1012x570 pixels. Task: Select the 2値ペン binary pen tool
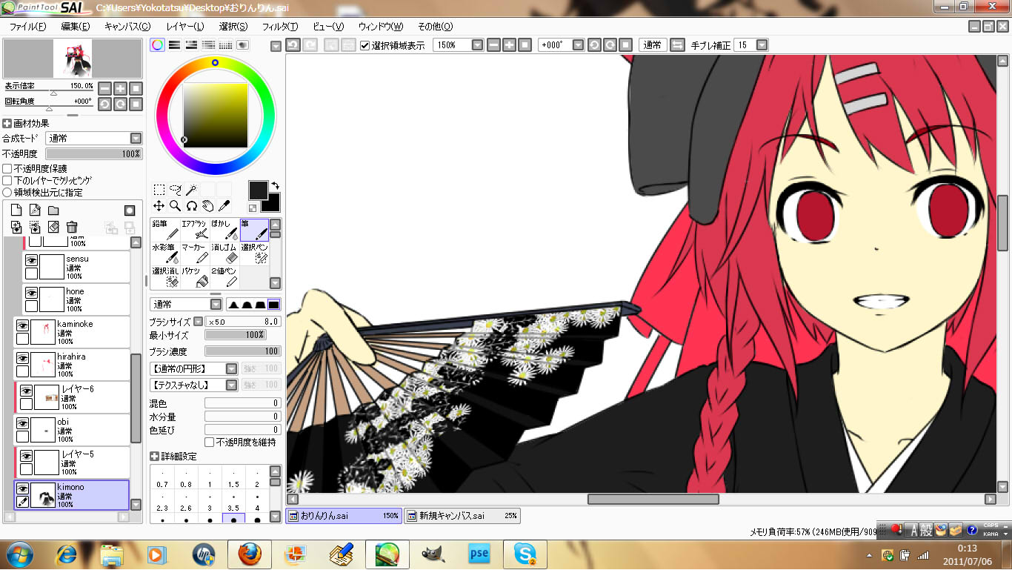pos(224,277)
